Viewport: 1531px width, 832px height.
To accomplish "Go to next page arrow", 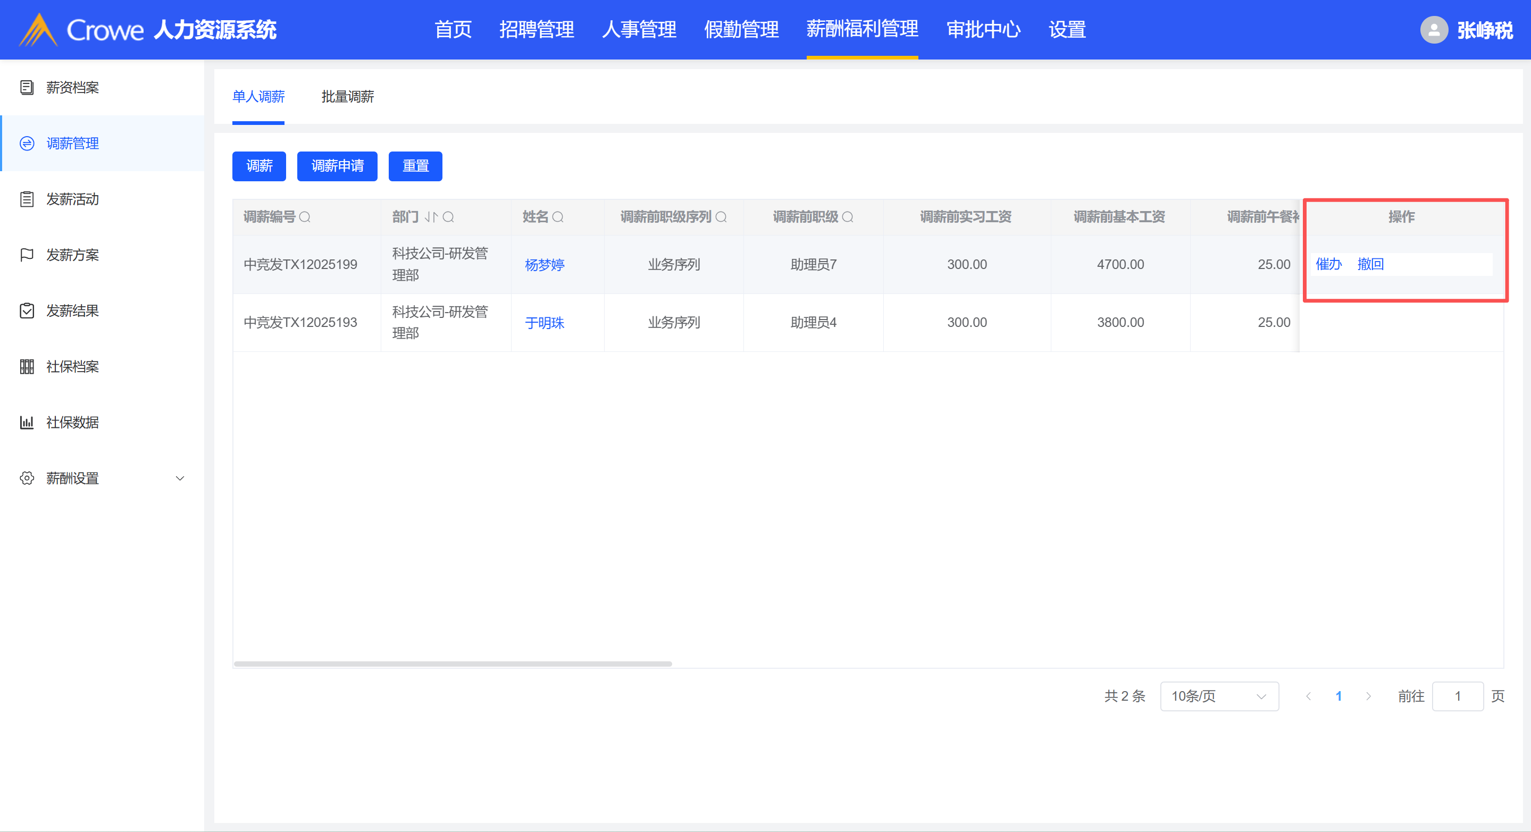I will pyautogui.click(x=1369, y=696).
